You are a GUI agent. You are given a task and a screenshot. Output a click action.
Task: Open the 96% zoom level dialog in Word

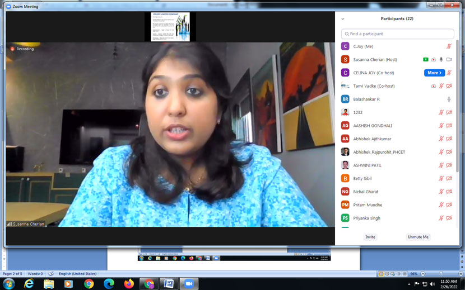(414, 274)
